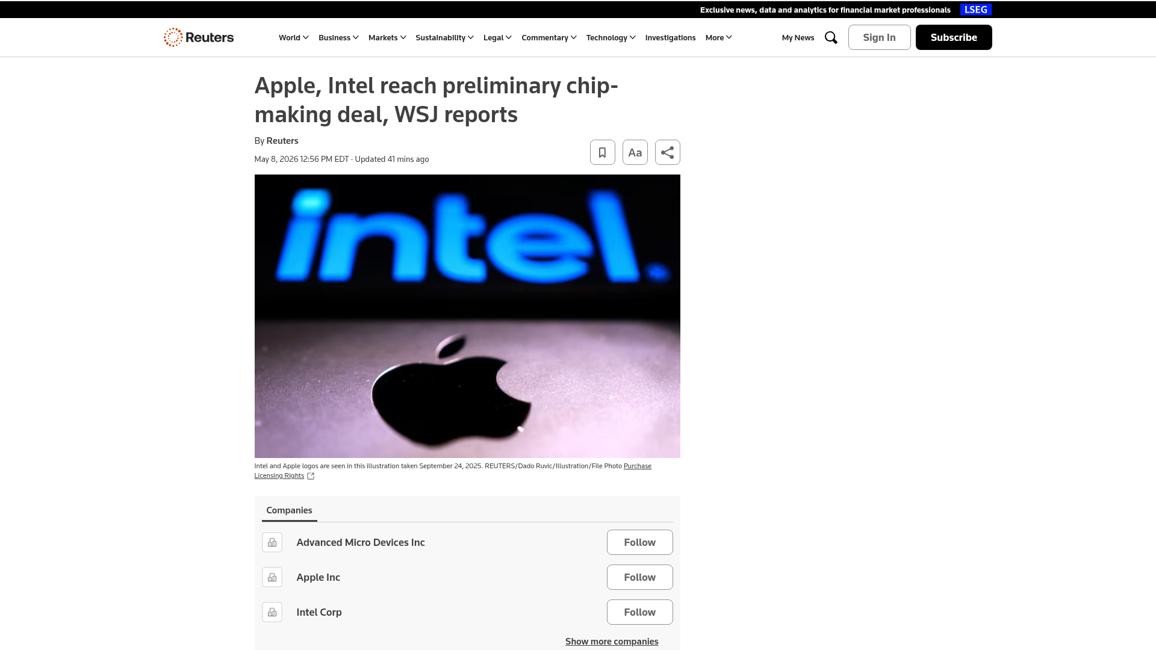Click the Subscribe button
The width and height of the screenshot is (1156, 650).
954,37
